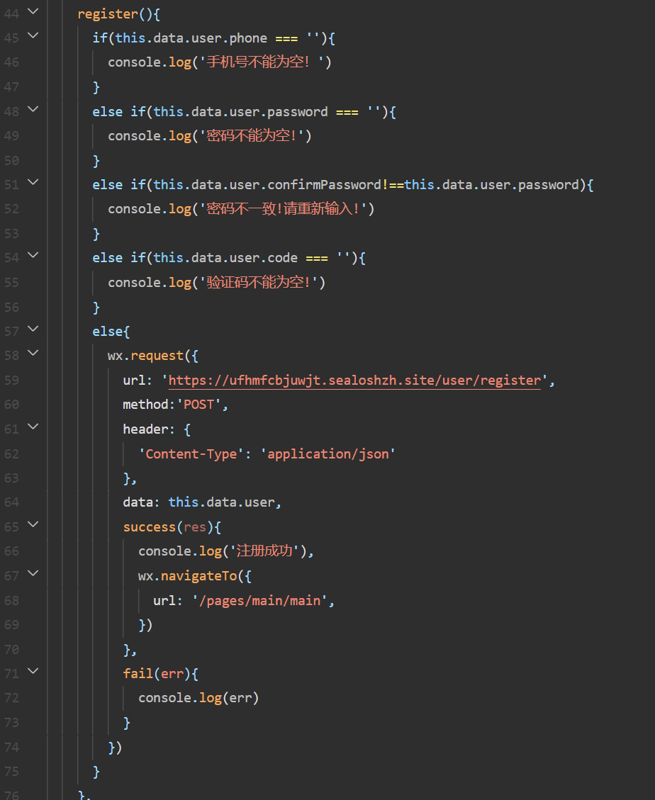Click the '注册成功' log string
The height and width of the screenshot is (800, 655).
click(264, 551)
